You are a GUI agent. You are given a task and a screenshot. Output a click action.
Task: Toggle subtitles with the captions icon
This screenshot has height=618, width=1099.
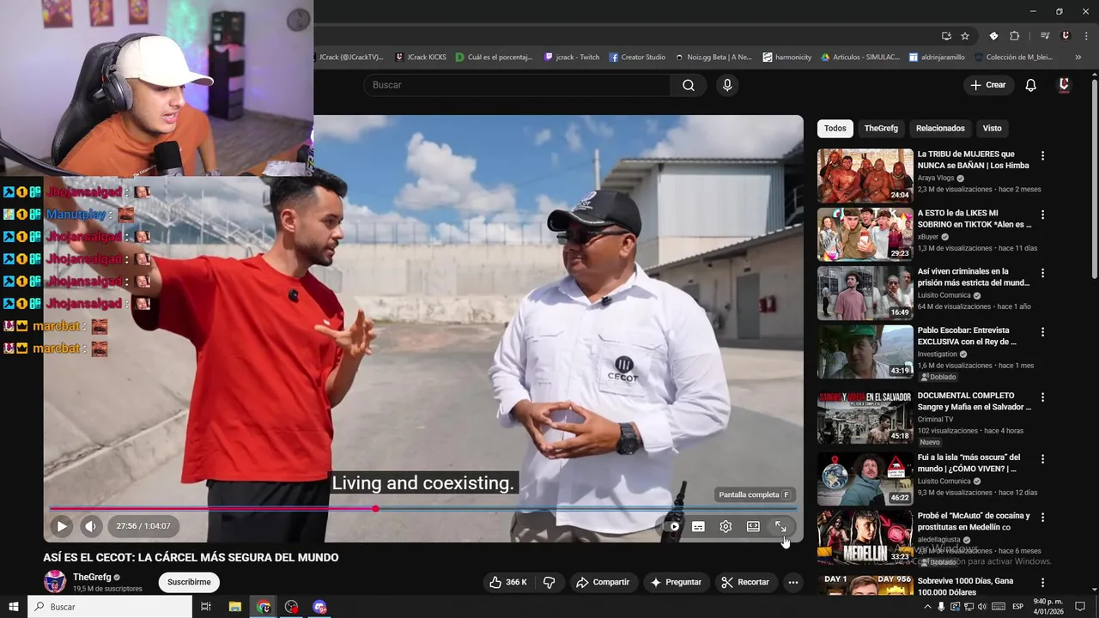coord(698,526)
